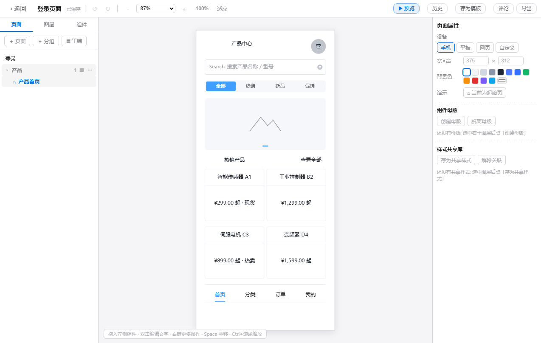Click 适应 fit-to-screen button

[222, 8]
